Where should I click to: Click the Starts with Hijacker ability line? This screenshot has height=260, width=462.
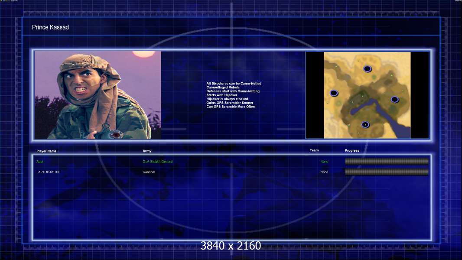point(222,95)
